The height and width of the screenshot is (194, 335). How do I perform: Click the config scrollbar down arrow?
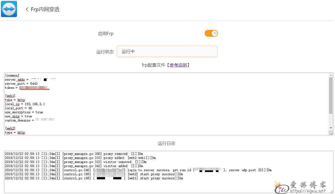point(331,128)
